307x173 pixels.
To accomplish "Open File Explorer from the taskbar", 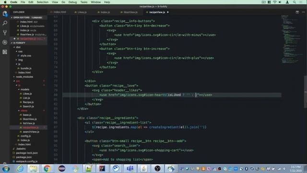I will point(33,169).
